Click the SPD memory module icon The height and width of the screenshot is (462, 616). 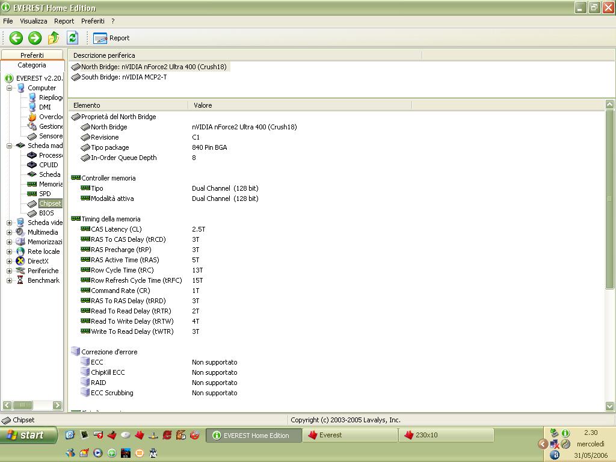click(32, 194)
